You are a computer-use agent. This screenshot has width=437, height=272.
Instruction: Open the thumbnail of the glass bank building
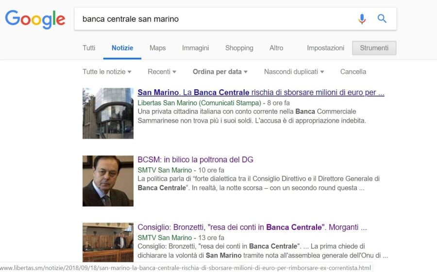108,113
